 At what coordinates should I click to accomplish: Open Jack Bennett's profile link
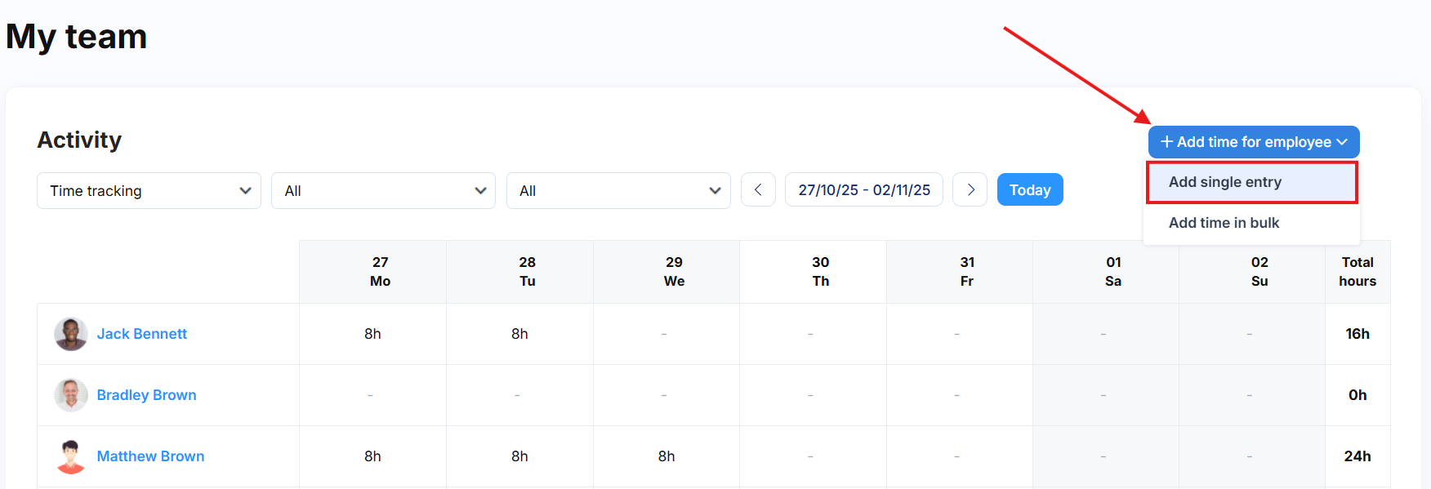(x=142, y=334)
